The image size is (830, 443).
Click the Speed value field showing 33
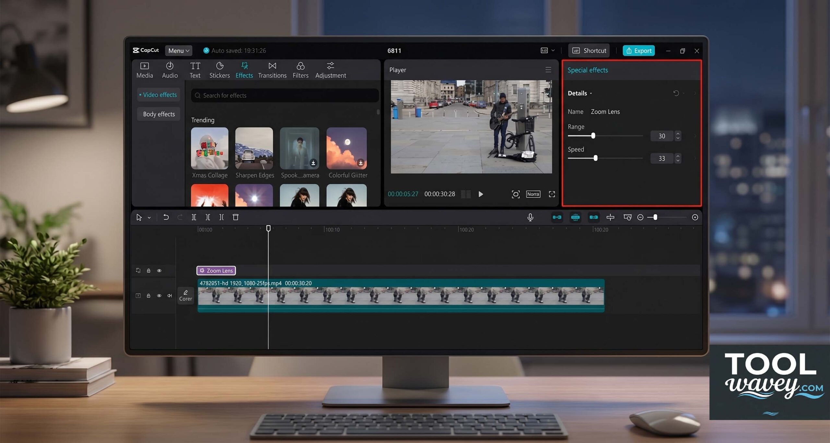click(662, 158)
